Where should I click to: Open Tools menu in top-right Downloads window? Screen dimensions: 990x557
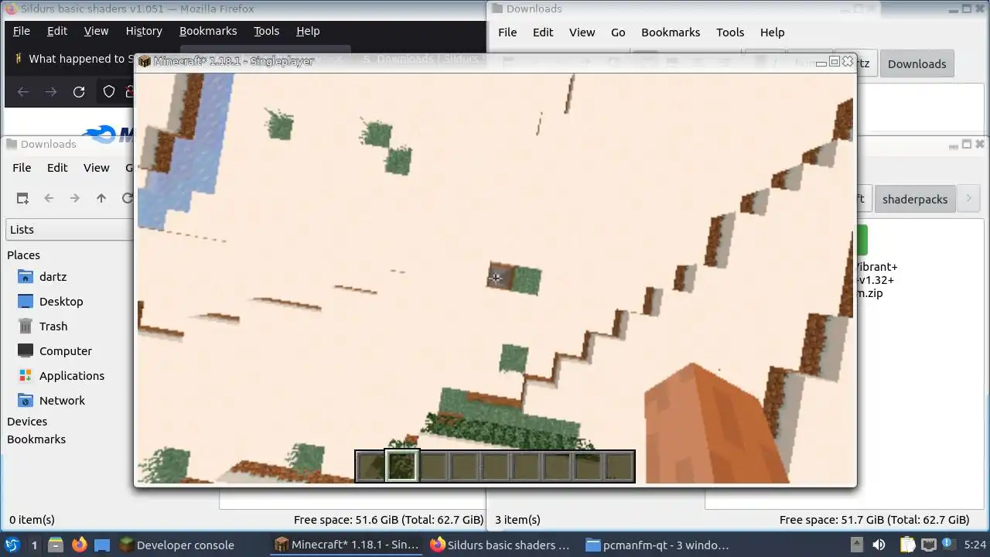tap(730, 32)
